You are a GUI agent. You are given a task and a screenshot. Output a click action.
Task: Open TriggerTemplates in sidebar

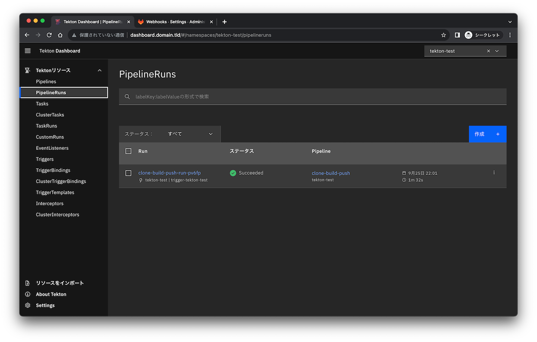tap(55, 193)
